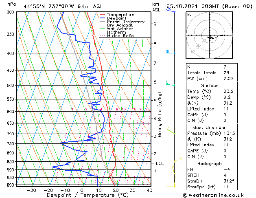Click the date header '05.10.2021 00GMT (Base: 00)'
This screenshot has width=256, height=198.
pos(209,7)
